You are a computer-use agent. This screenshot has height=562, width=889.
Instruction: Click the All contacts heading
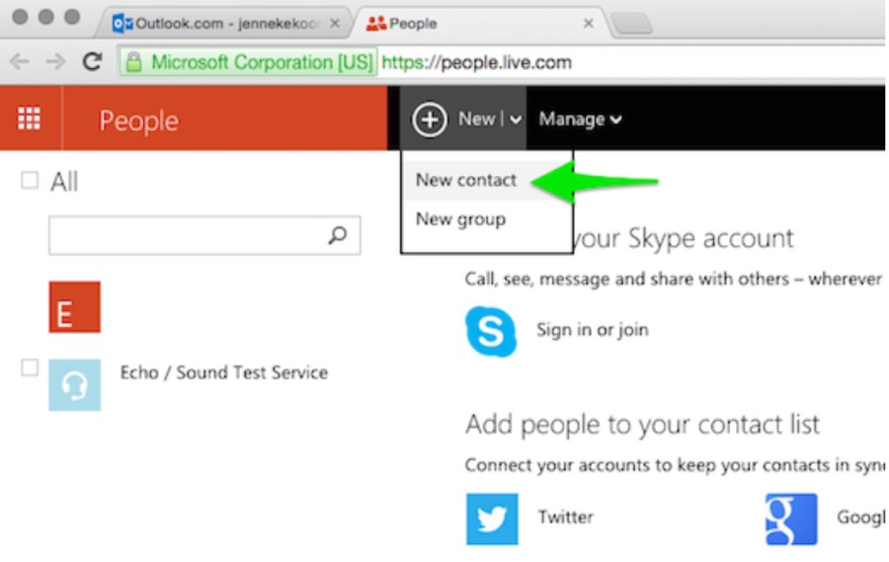pos(64,182)
